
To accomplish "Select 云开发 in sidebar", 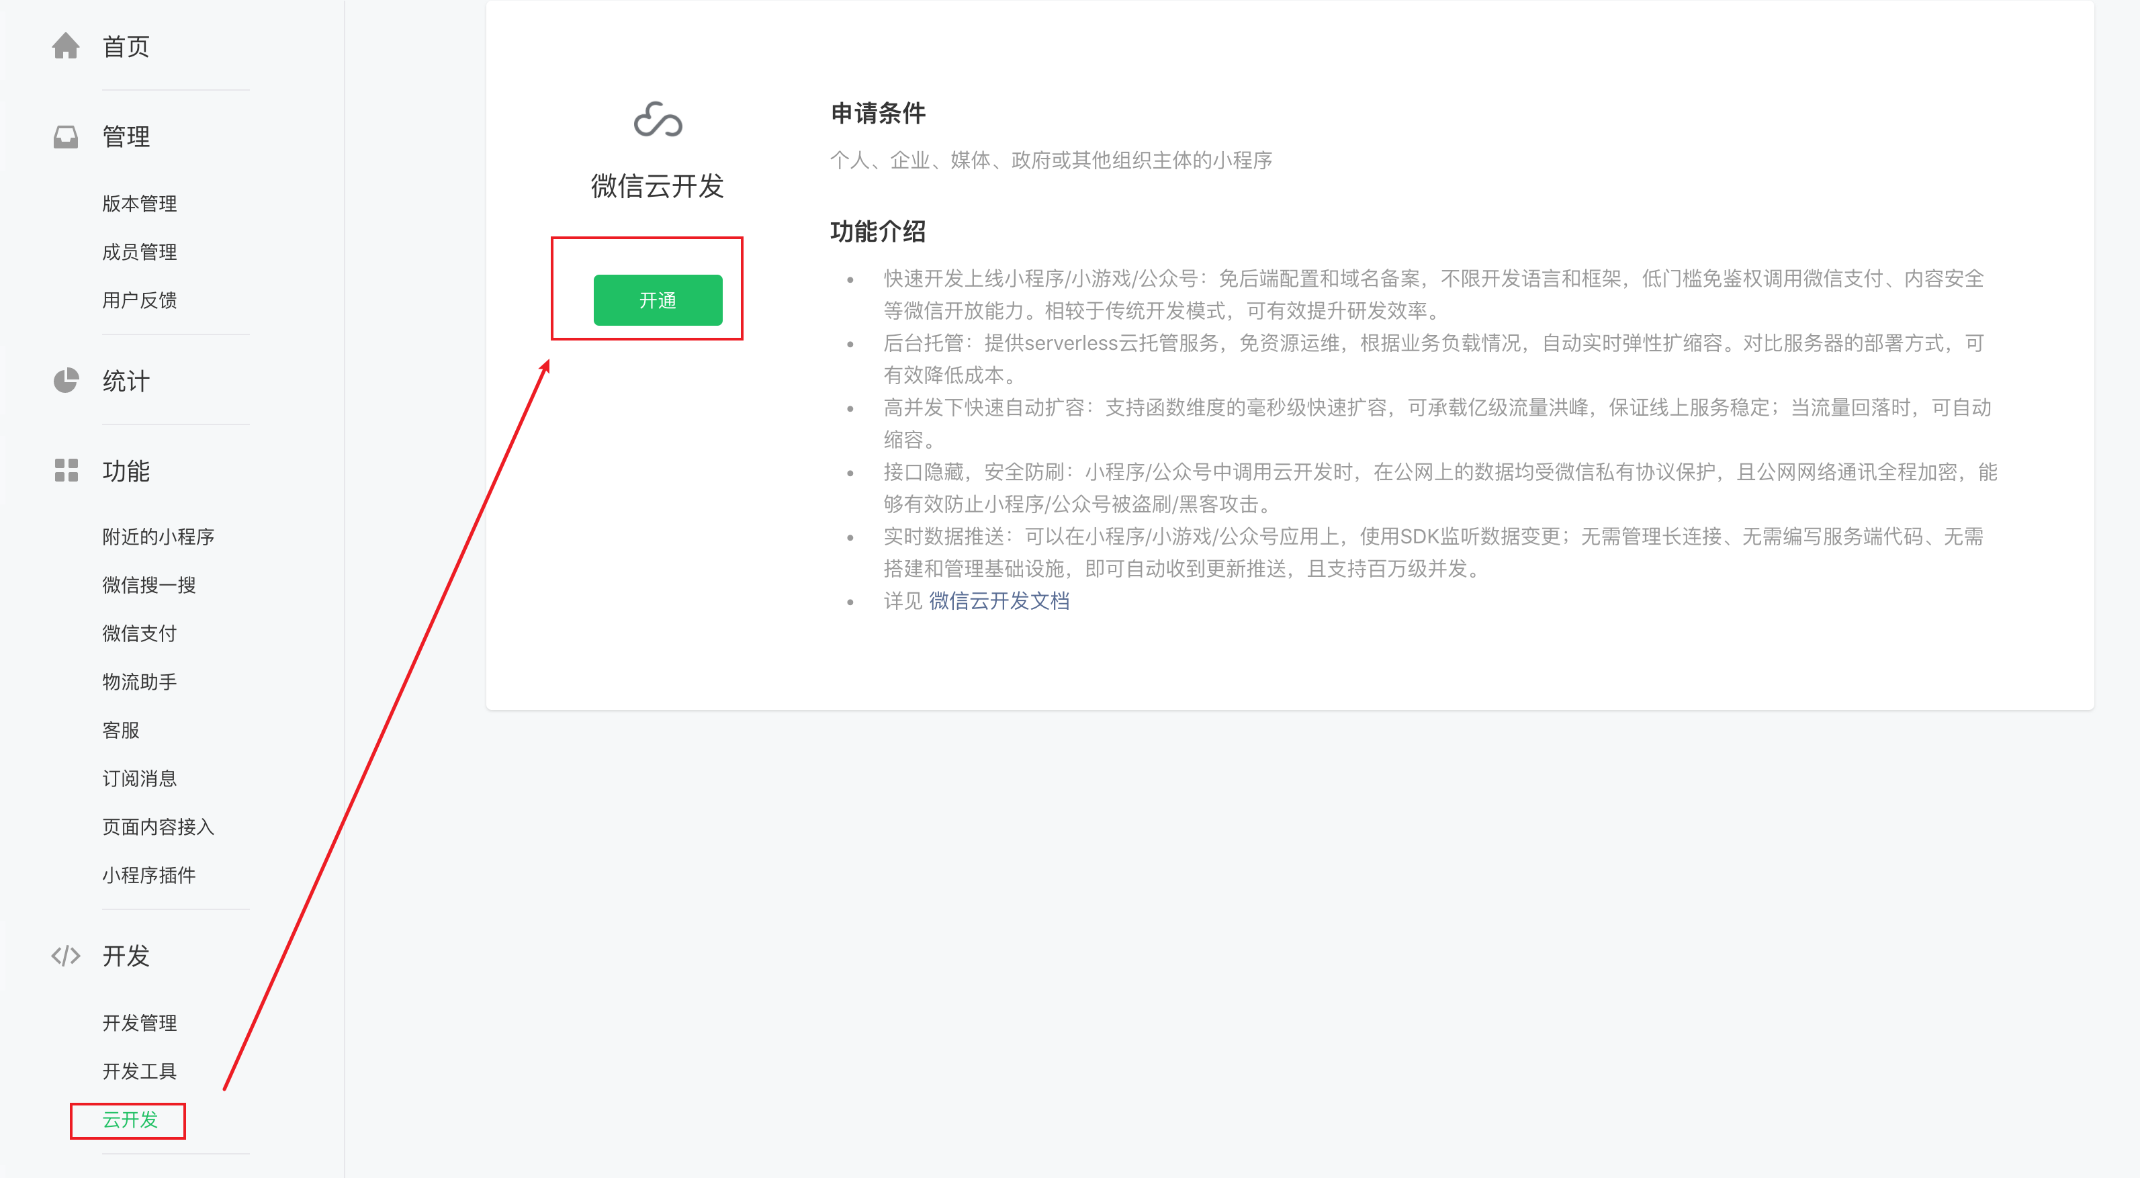I will [x=130, y=1120].
